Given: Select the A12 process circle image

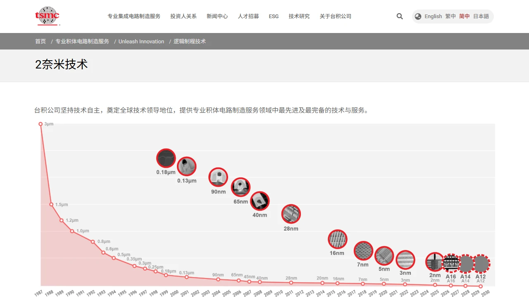Looking at the screenshot, I should (x=481, y=264).
